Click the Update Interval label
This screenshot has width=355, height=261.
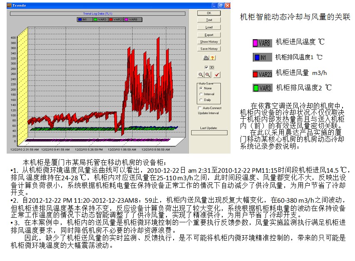[208, 113]
